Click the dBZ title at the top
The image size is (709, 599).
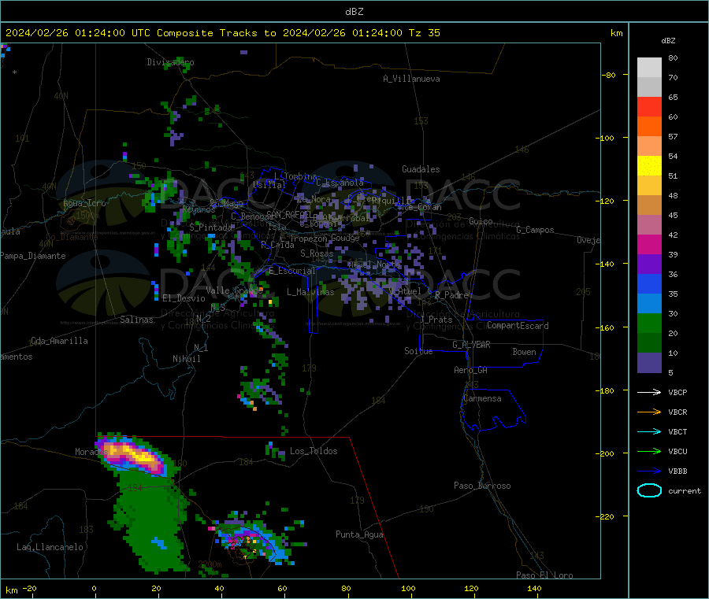tap(354, 12)
